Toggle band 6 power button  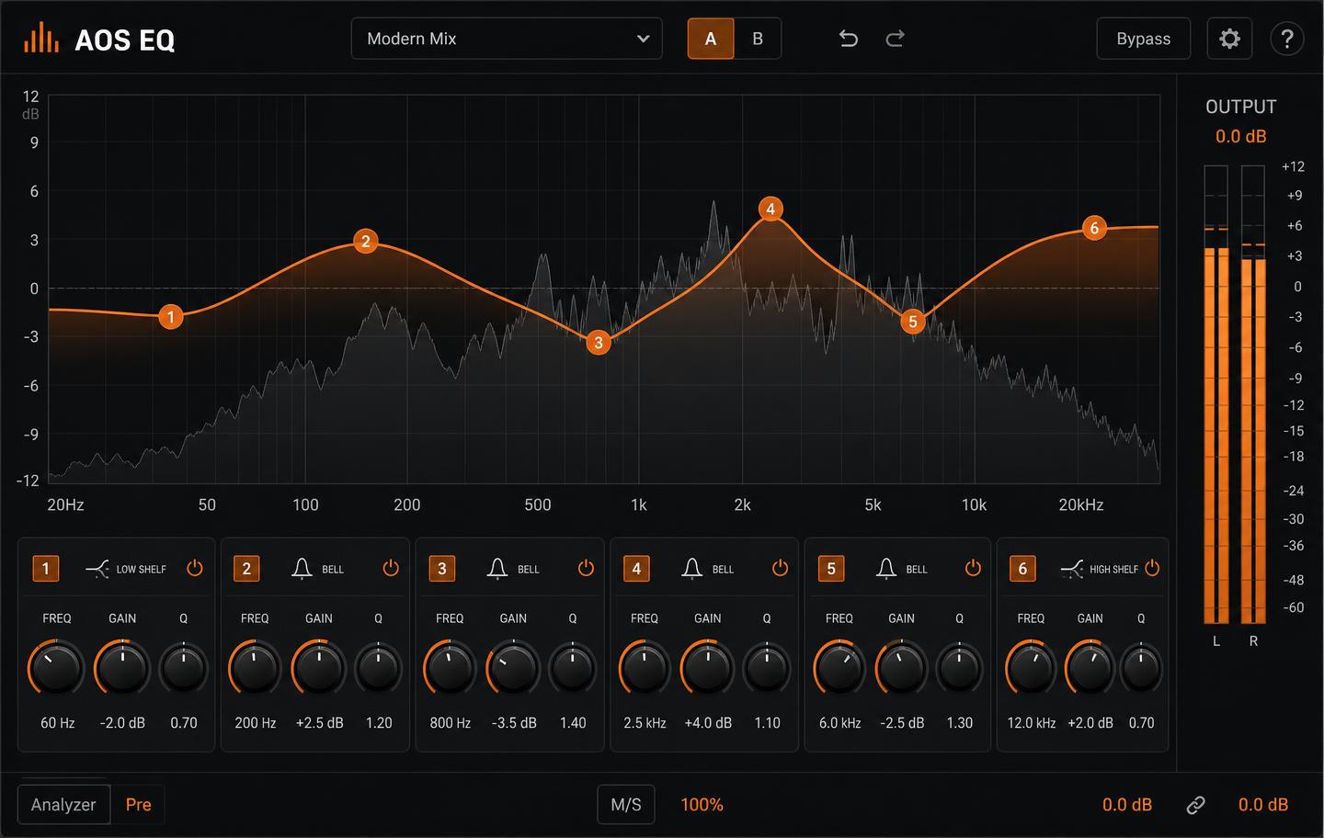[x=1152, y=568]
